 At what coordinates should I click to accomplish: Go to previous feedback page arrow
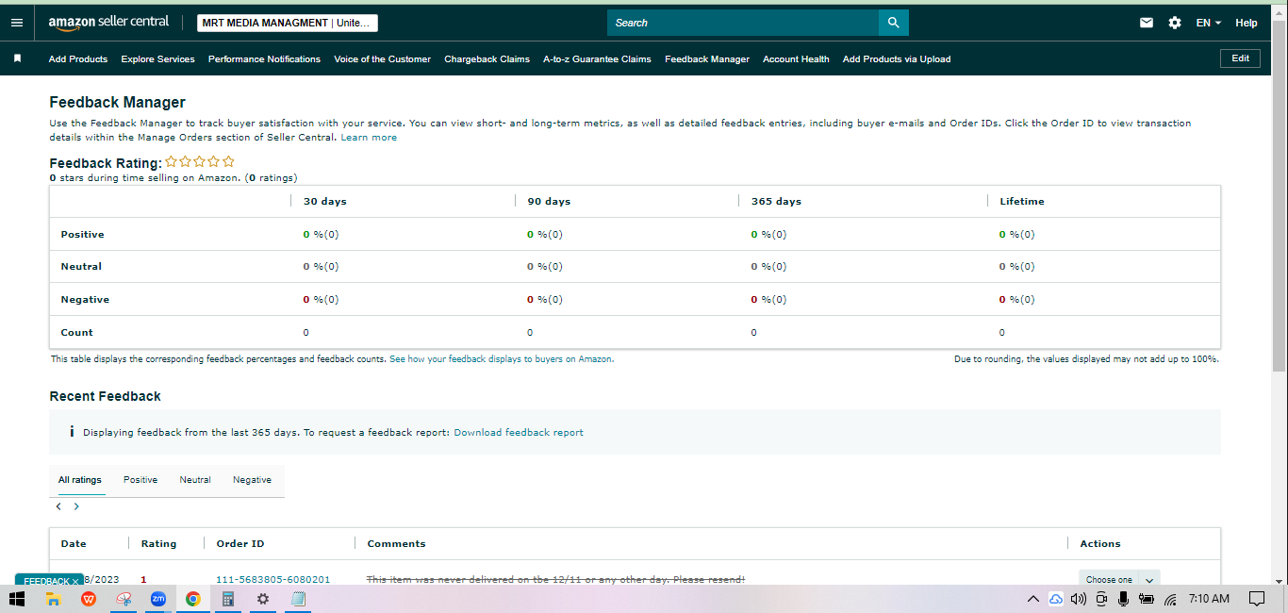pyautogui.click(x=58, y=506)
